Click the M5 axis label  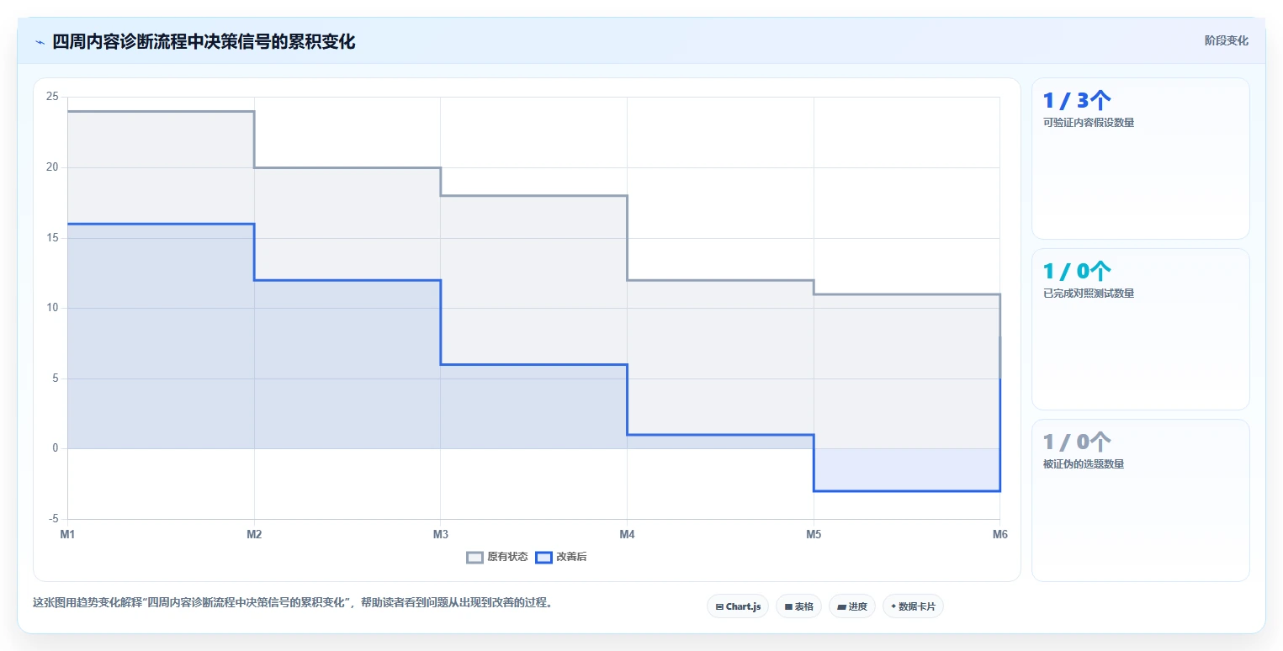pos(814,534)
